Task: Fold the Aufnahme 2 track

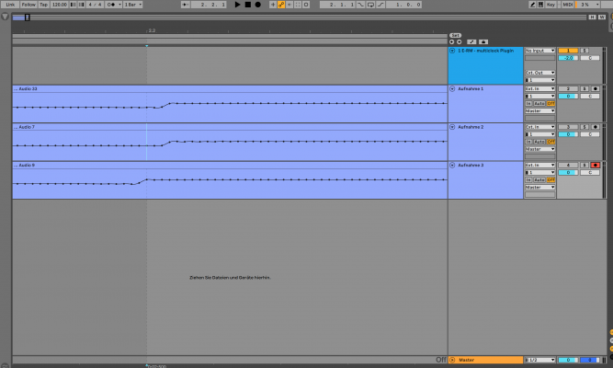Action: [x=452, y=127]
